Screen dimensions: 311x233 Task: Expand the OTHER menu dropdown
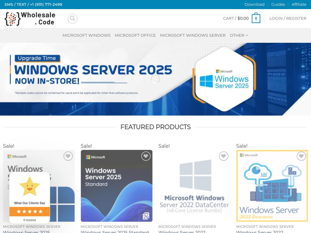coord(239,35)
